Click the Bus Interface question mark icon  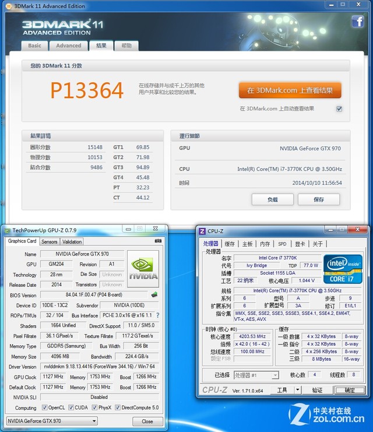pyautogui.click(x=157, y=315)
